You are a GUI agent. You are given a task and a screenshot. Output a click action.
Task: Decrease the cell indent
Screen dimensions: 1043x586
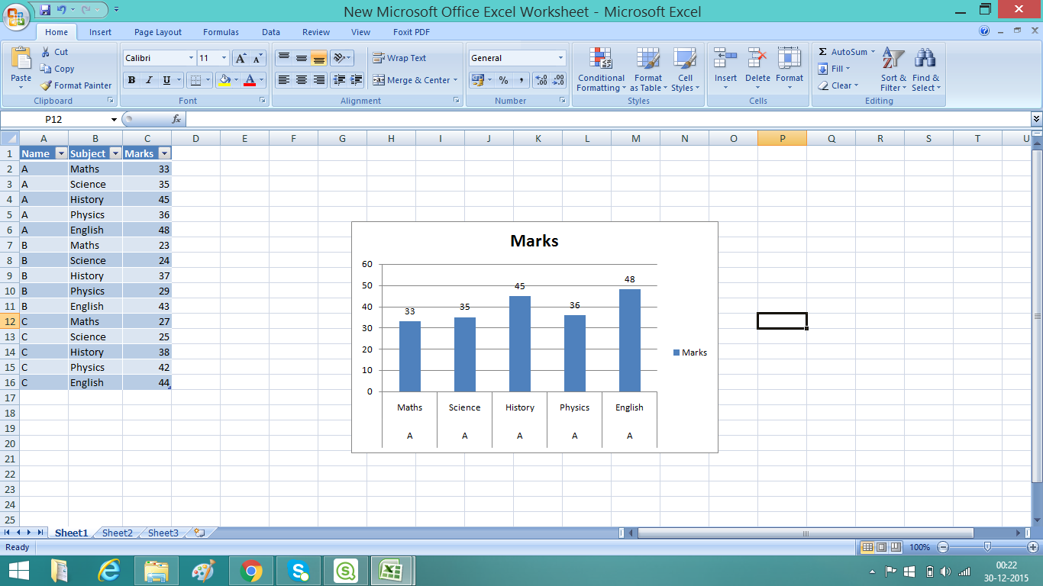(339, 80)
